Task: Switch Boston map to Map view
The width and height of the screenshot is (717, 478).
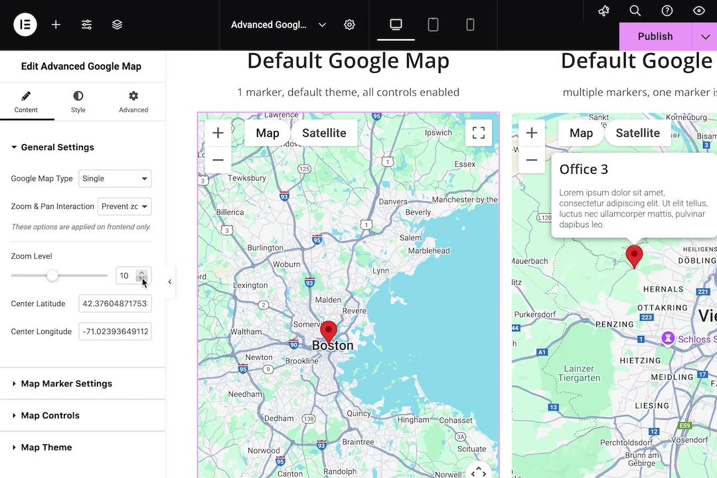Action: (268, 133)
